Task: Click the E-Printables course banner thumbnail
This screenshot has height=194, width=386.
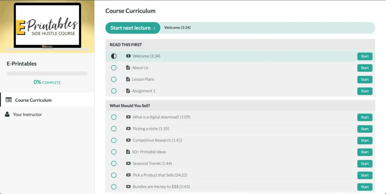Action: click(x=47, y=26)
